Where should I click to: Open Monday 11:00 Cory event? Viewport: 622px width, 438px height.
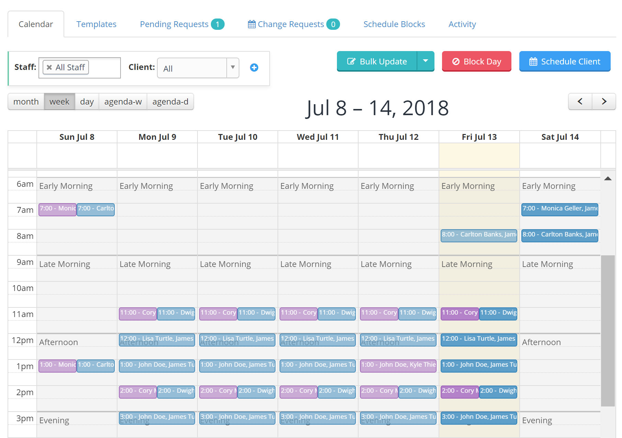138,314
